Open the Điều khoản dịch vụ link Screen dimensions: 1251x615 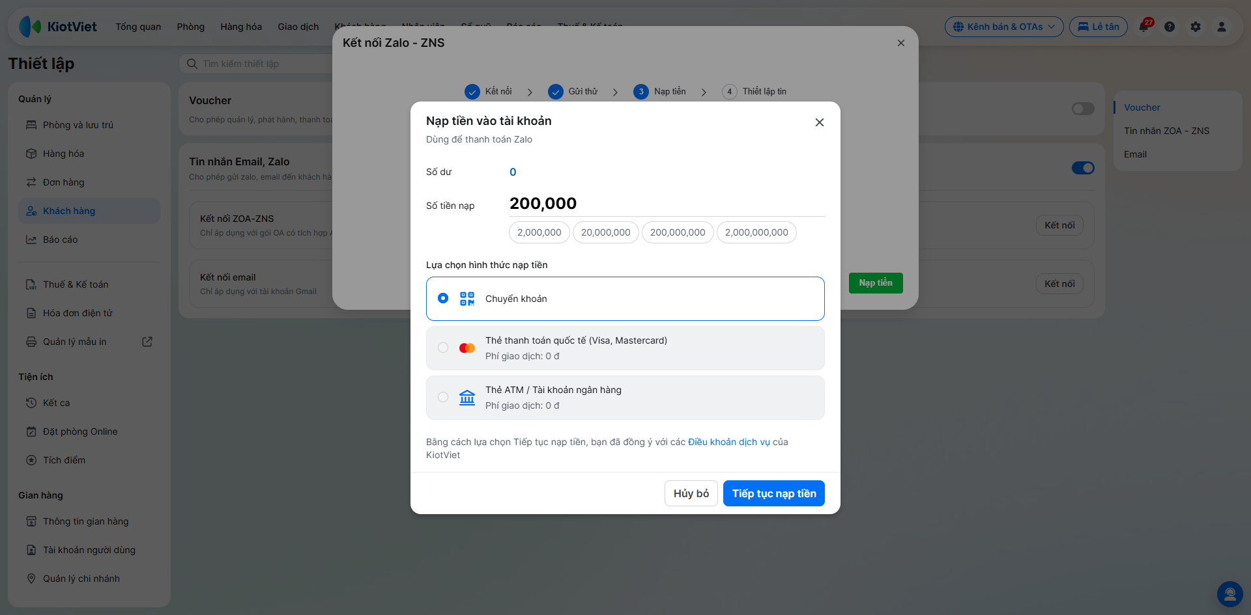point(729,442)
